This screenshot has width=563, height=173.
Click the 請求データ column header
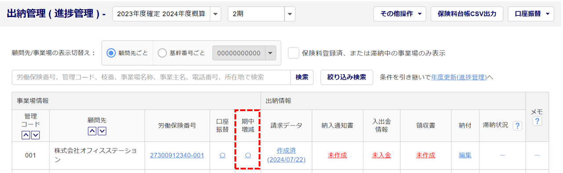(x=286, y=126)
